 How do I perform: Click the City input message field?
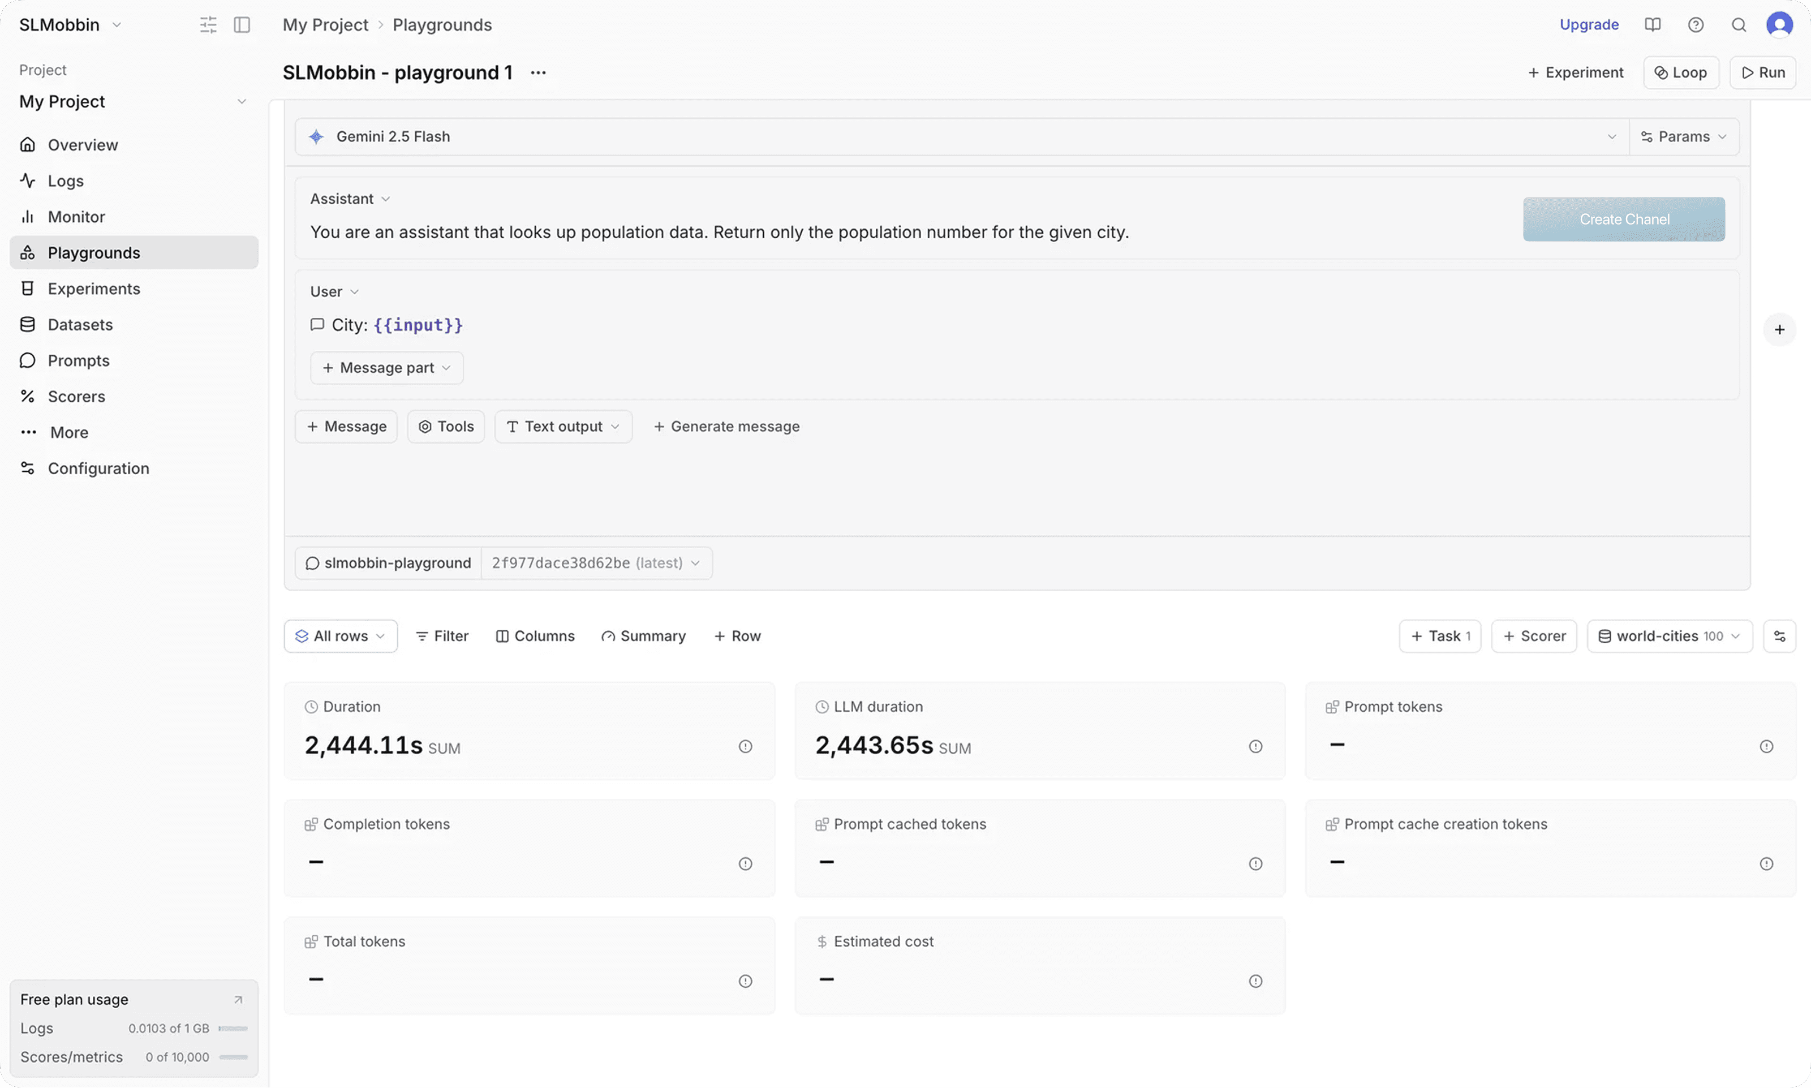point(397,325)
